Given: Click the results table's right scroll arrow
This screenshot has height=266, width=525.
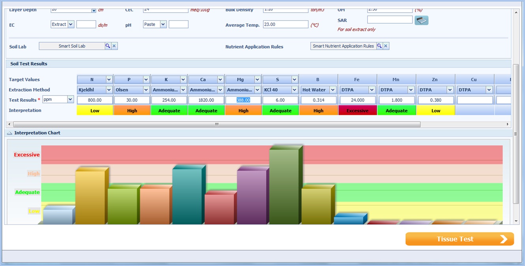Looking at the screenshot, I should 508,124.
